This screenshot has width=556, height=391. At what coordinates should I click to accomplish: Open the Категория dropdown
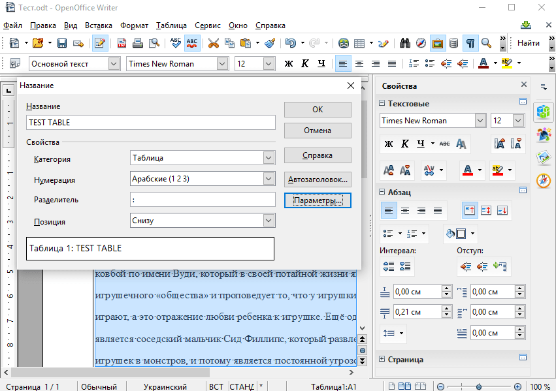268,158
